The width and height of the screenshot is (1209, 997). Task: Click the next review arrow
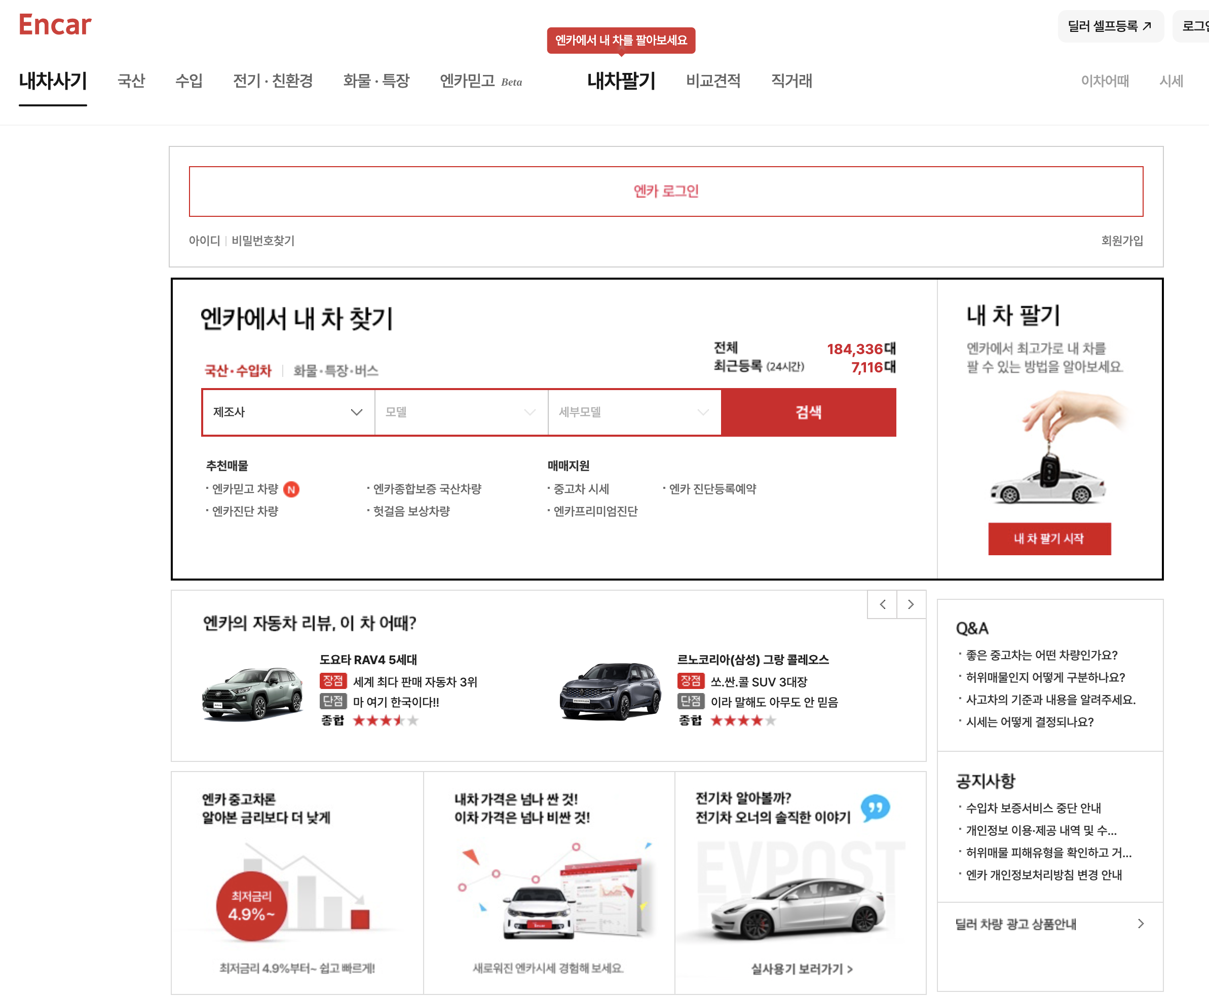(911, 604)
